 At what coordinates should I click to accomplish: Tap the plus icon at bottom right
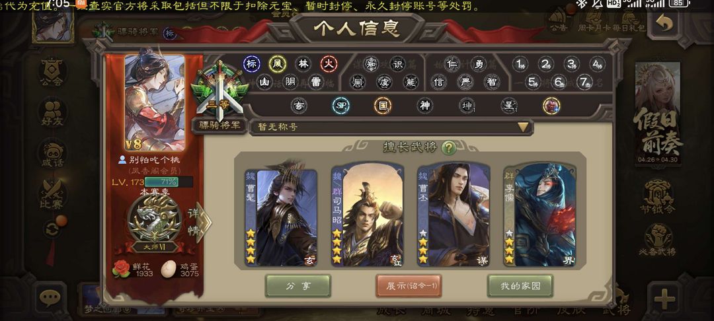pos(664,299)
